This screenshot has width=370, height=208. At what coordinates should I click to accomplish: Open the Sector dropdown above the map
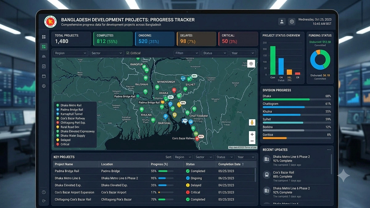pos(107,53)
